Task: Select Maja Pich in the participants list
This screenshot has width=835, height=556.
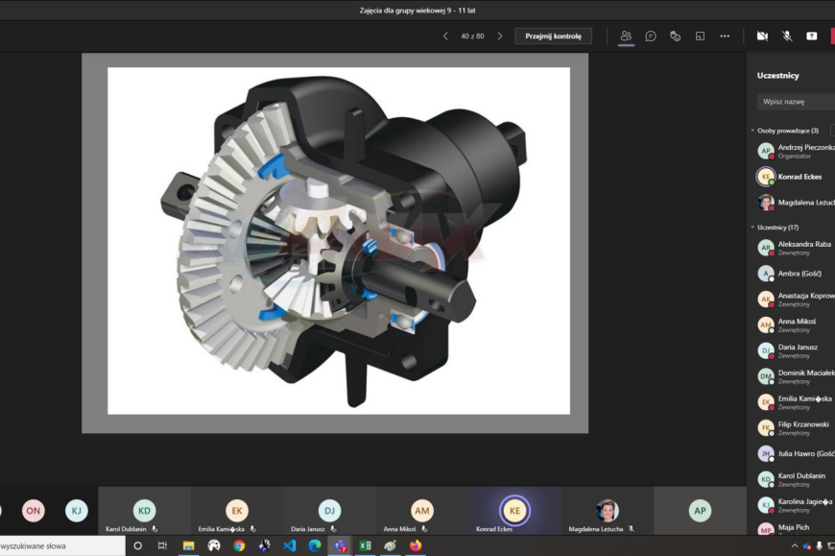Action: 796,528
